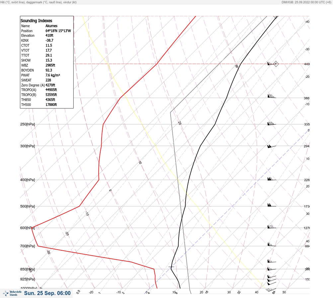Click the TH850 value '4365ft'
Screen dimensions: 333x298
click(x=50, y=100)
